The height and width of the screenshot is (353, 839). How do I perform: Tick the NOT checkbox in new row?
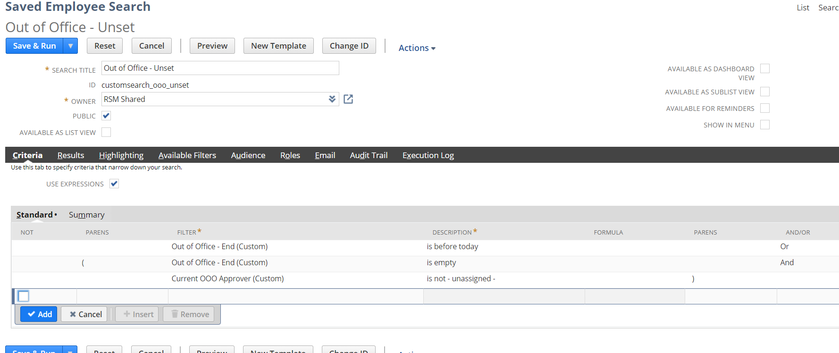(23, 296)
